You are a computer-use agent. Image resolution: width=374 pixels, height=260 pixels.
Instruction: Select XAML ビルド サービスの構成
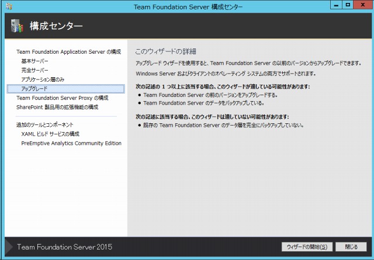pos(50,134)
